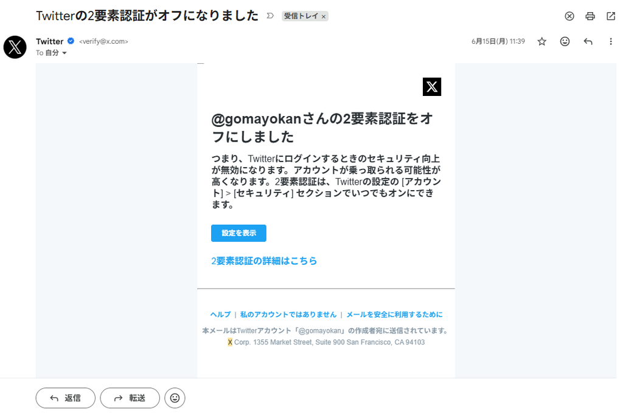The height and width of the screenshot is (413, 623).
Task: Reply using the arrow icon in the header
Action: point(588,41)
